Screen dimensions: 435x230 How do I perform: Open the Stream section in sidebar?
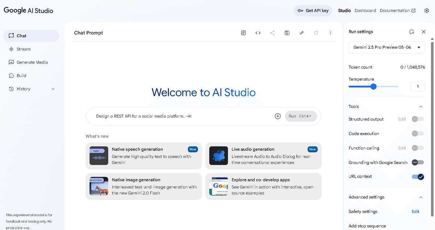(x=24, y=49)
